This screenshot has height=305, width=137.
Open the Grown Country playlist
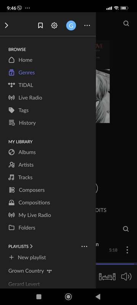[26, 271]
